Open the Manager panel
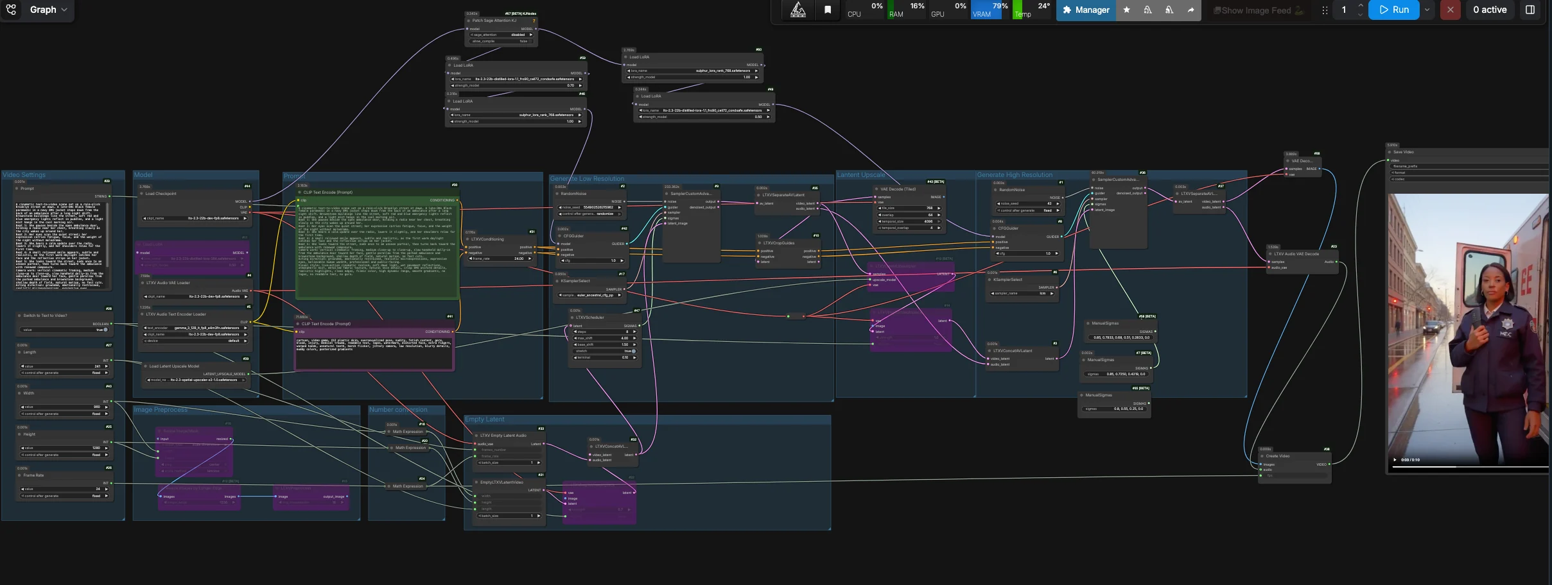This screenshot has height=585, width=1552. 1086,10
